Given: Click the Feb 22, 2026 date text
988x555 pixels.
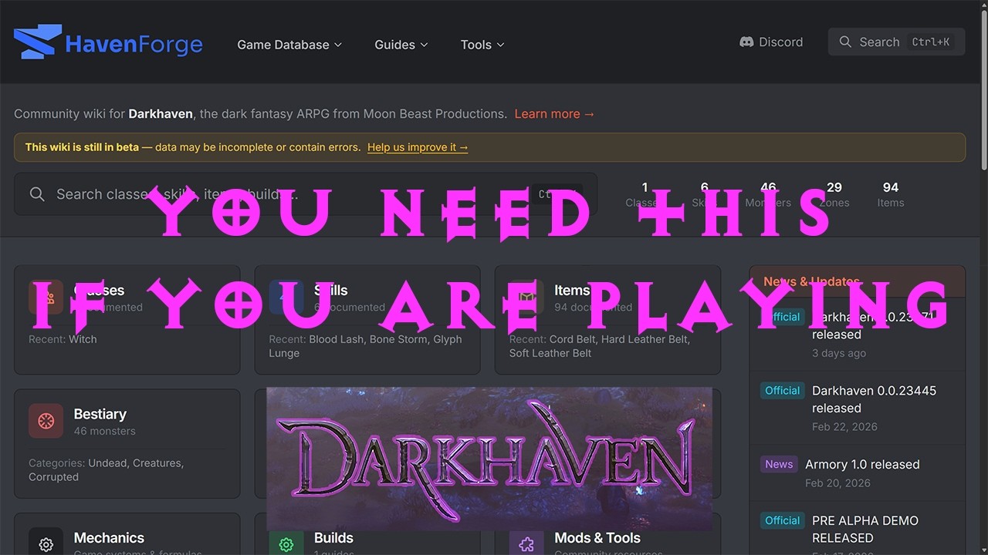Looking at the screenshot, I should coord(844,426).
